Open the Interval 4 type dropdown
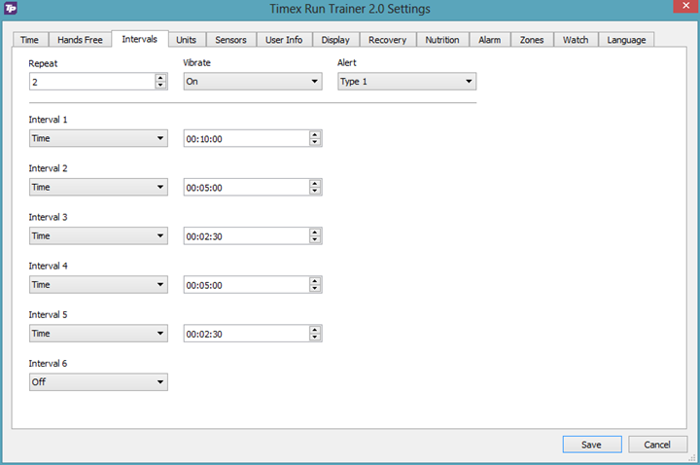This screenshot has height=465, width=700. (x=98, y=284)
